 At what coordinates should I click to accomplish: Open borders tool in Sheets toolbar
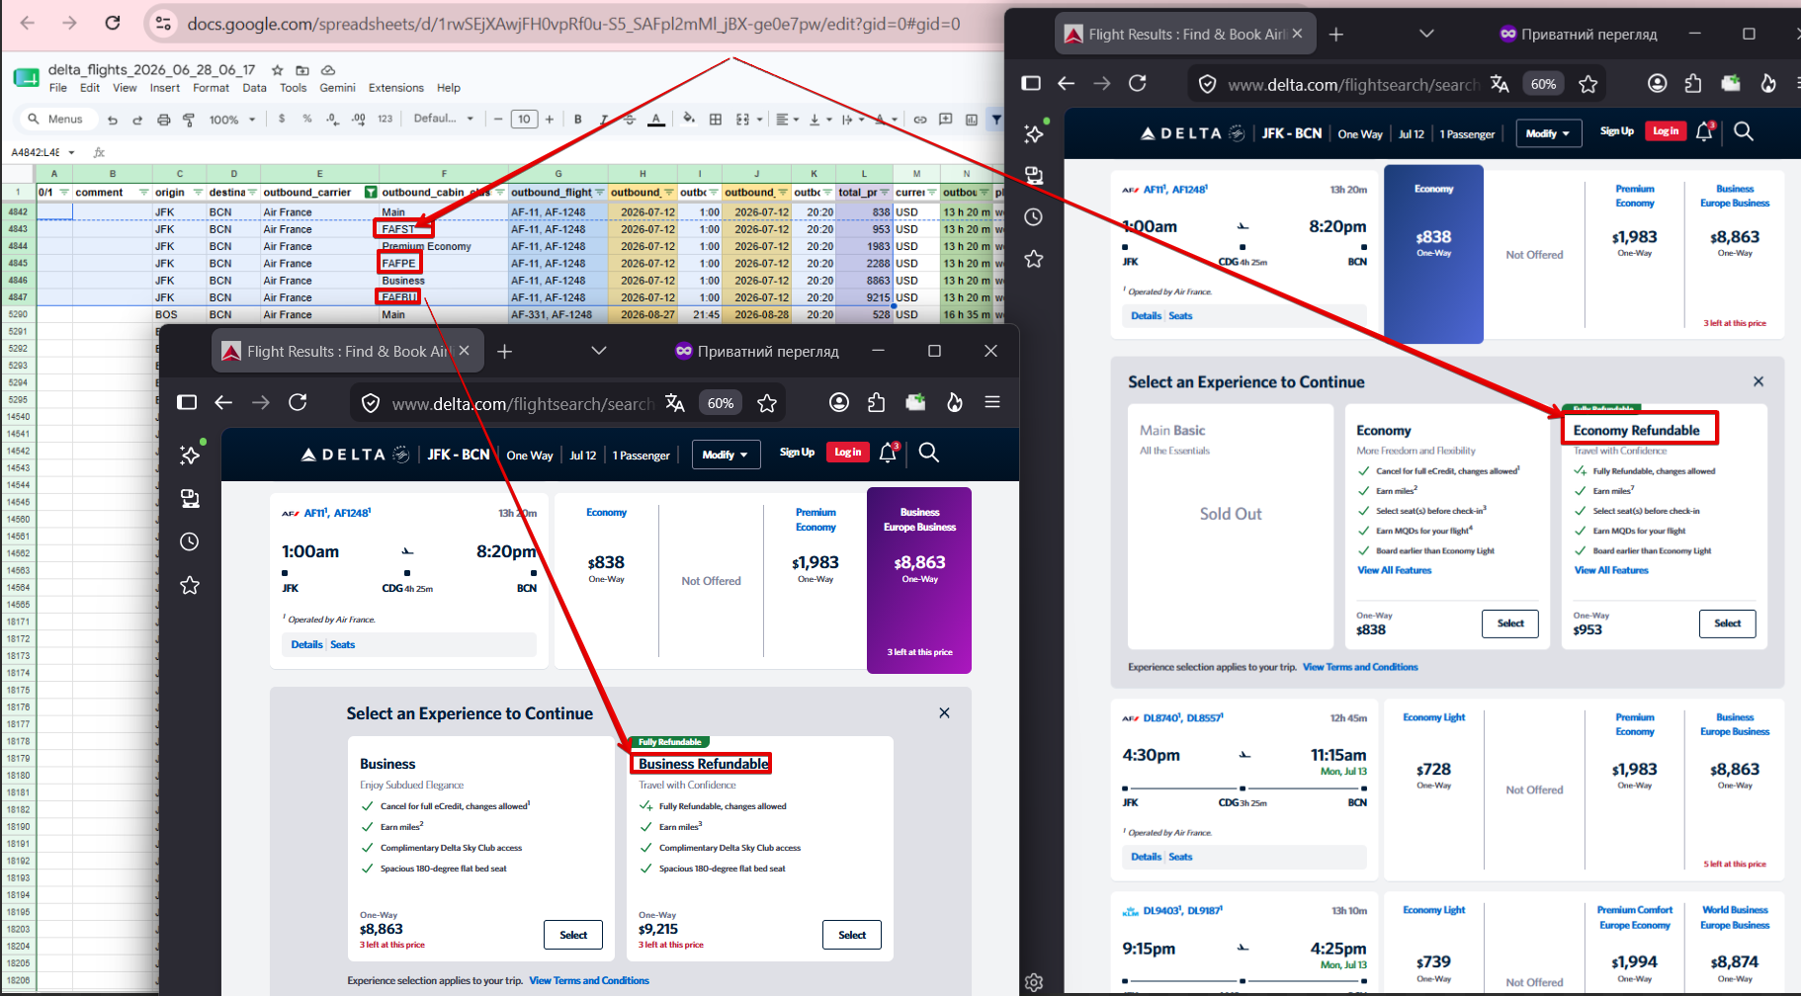[716, 119]
